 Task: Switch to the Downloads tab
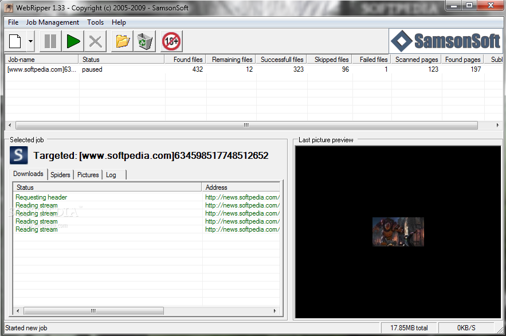click(x=28, y=174)
